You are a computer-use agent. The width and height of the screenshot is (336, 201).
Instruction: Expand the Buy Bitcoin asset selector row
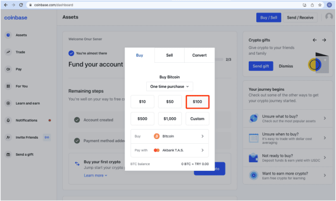click(169, 136)
